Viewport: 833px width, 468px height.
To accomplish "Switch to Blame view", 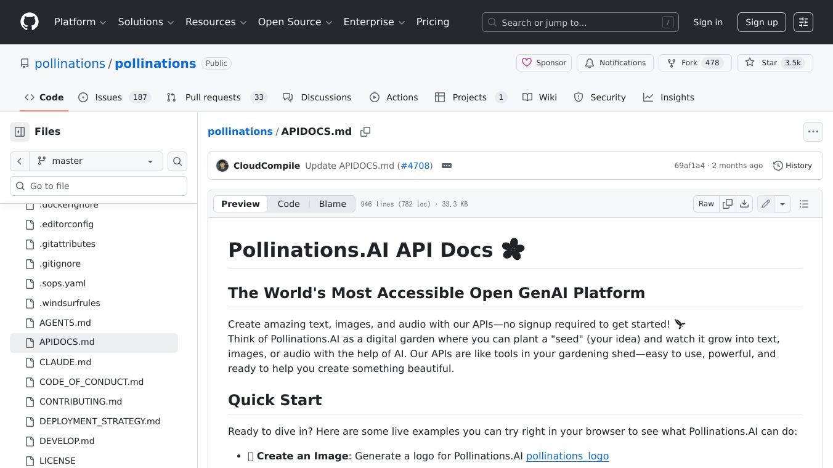I will [332, 204].
